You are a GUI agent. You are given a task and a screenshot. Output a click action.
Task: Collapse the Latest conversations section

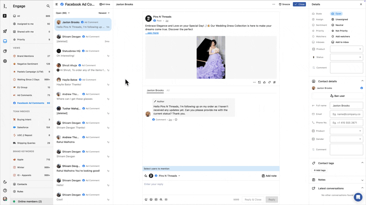[x=362, y=188]
